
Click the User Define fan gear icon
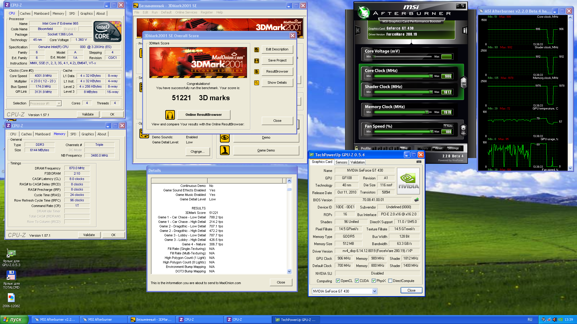[x=463, y=130]
